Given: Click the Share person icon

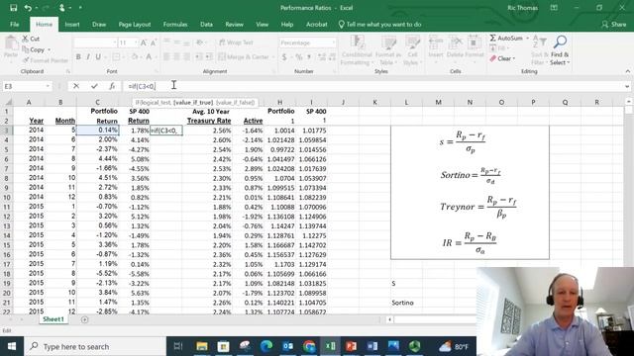Looking at the screenshot, I should pos(604,25).
